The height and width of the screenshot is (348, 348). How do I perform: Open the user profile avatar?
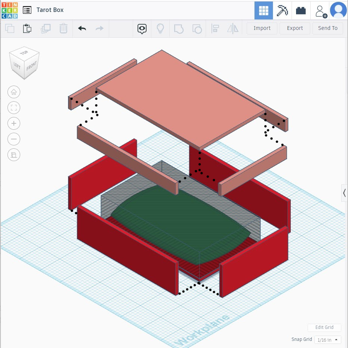338,10
